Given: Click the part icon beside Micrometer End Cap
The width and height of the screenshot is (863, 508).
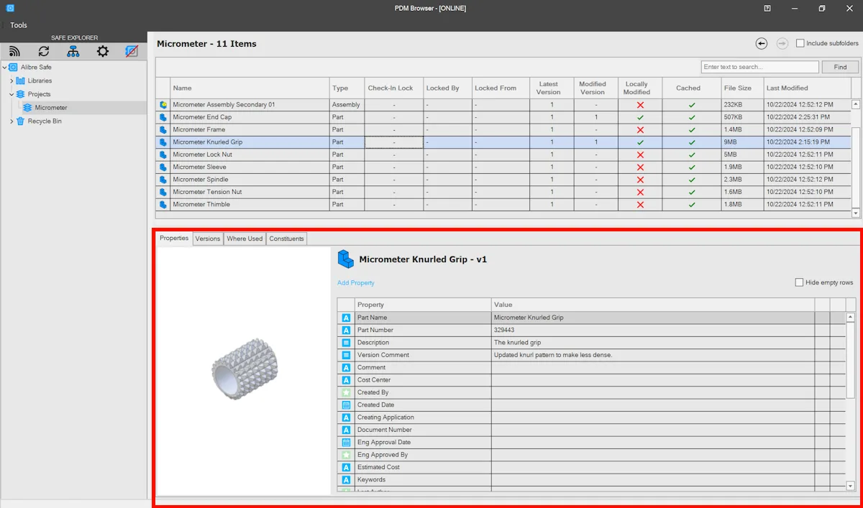Looking at the screenshot, I should [163, 117].
